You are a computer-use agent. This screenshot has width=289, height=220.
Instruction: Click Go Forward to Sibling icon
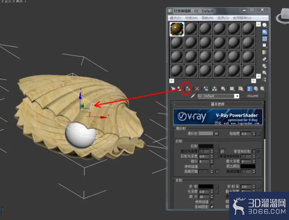tap(262, 89)
